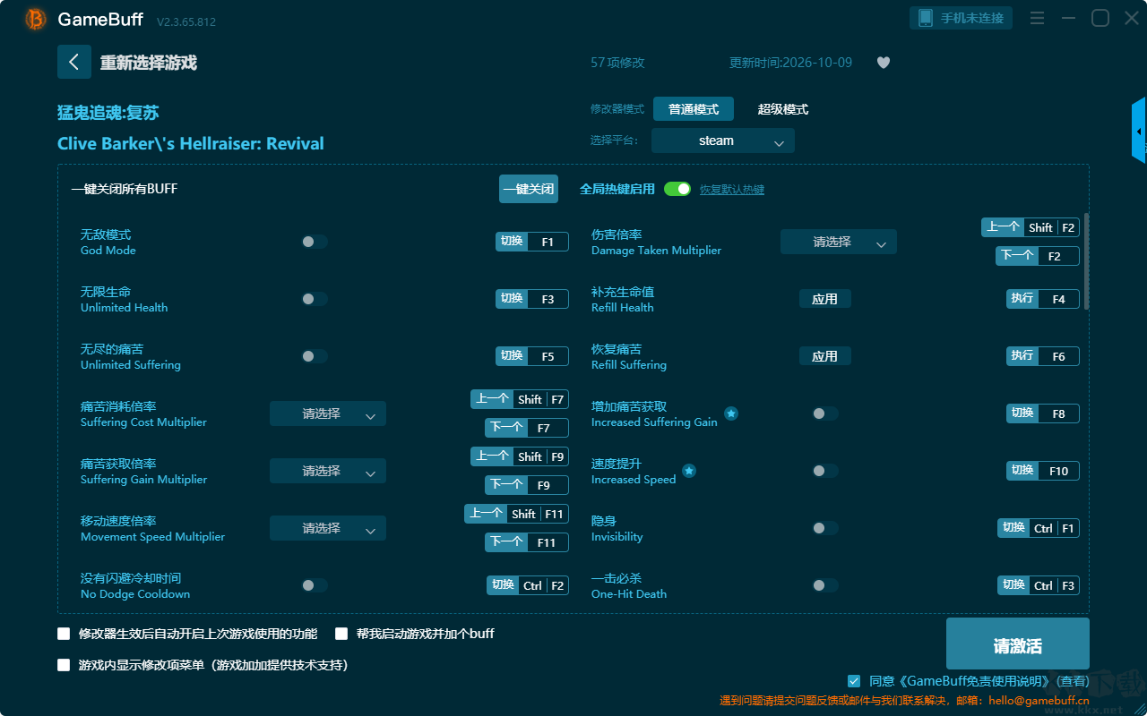Click the 恢复默认热键 link
The height and width of the screenshot is (716, 1147).
732,190
